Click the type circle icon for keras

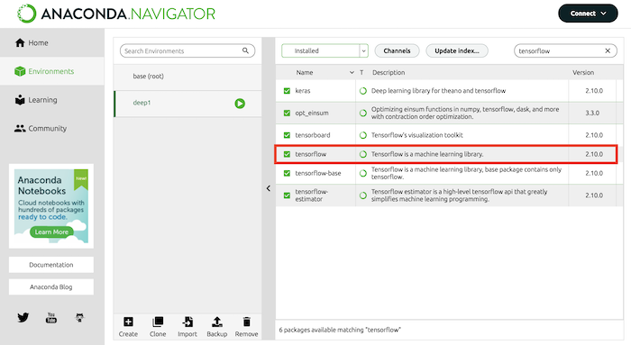pyautogui.click(x=363, y=91)
